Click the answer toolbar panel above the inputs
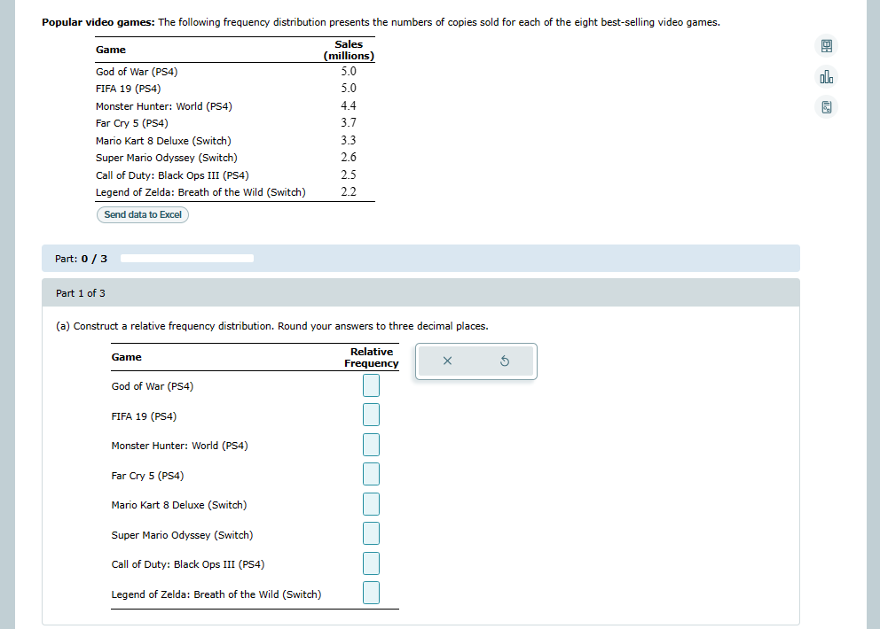This screenshot has height=629, width=880. tap(475, 361)
